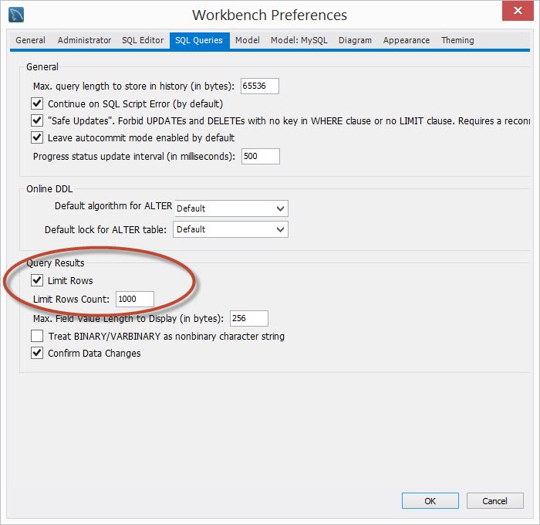The width and height of the screenshot is (540, 525).
Task: Click the Cancel button
Action: [x=495, y=500]
